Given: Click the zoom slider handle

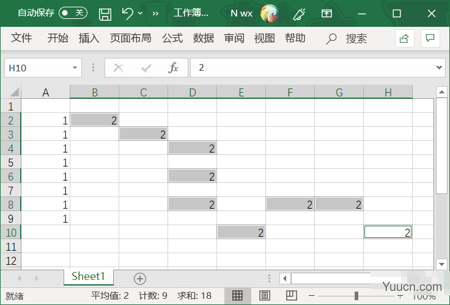Looking at the screenshot, I should coord(356,296).
